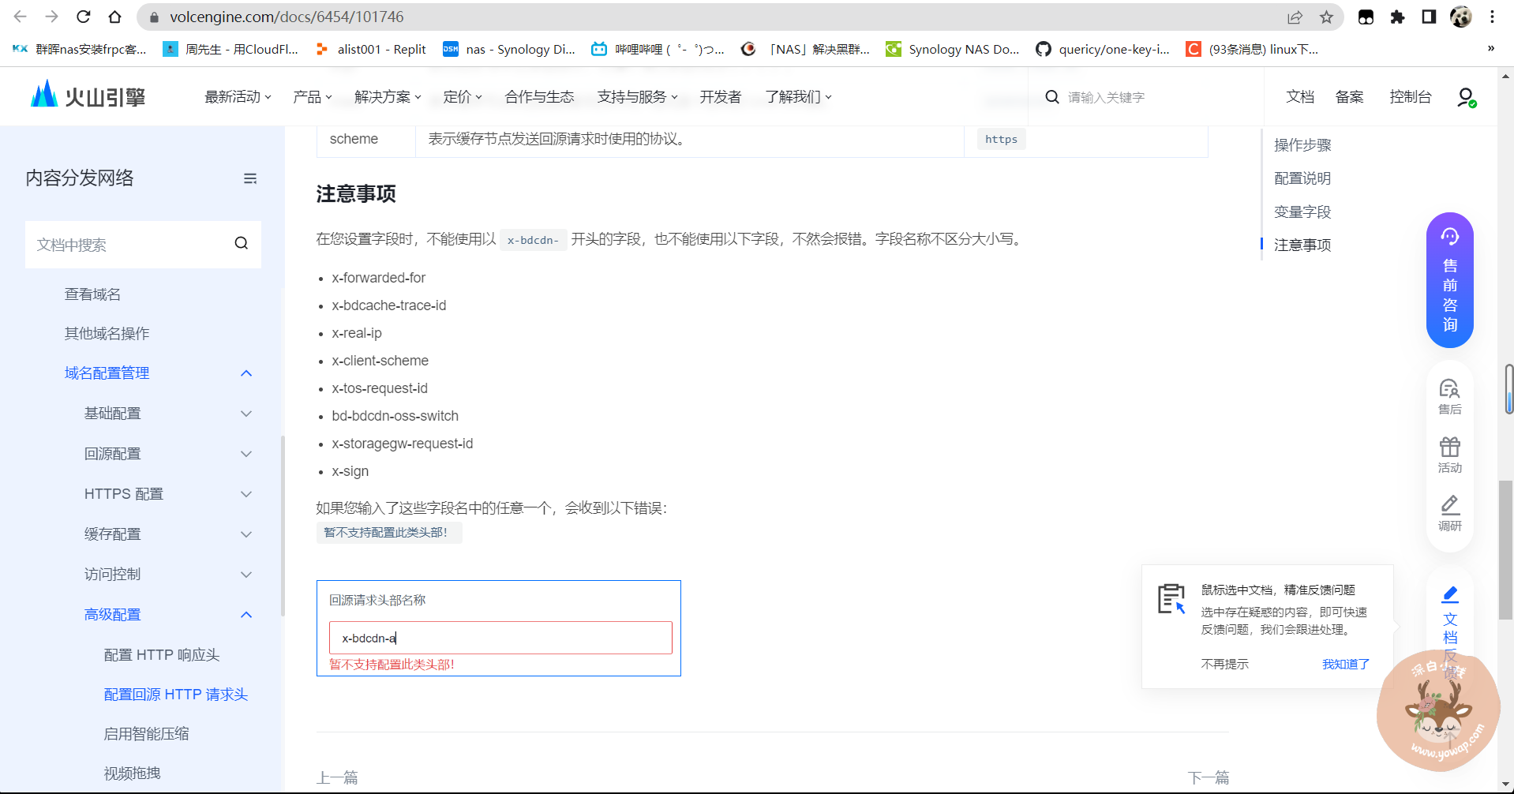Open the quericy/one-key GitHub bookmark
The height and width of the screenshot is (794, 1514).
[x=1104, y=49]
